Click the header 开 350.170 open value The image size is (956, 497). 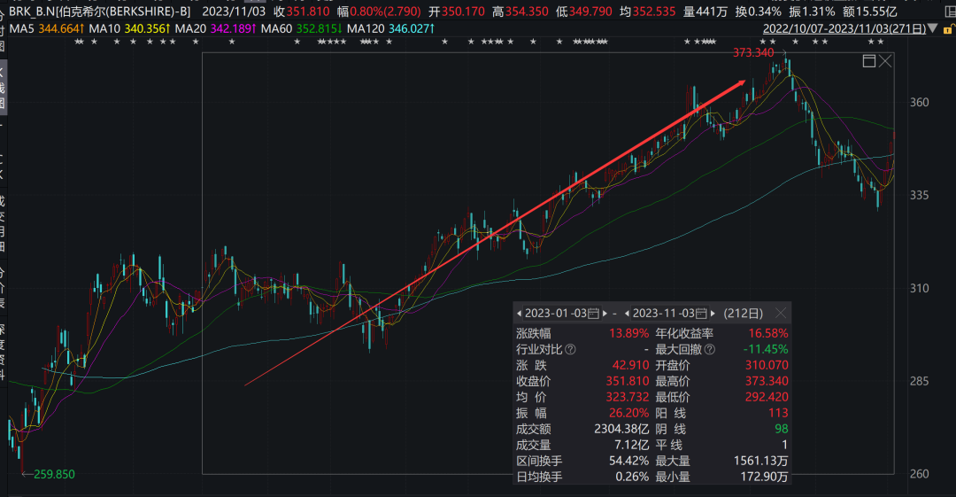[x=456, y=12]
